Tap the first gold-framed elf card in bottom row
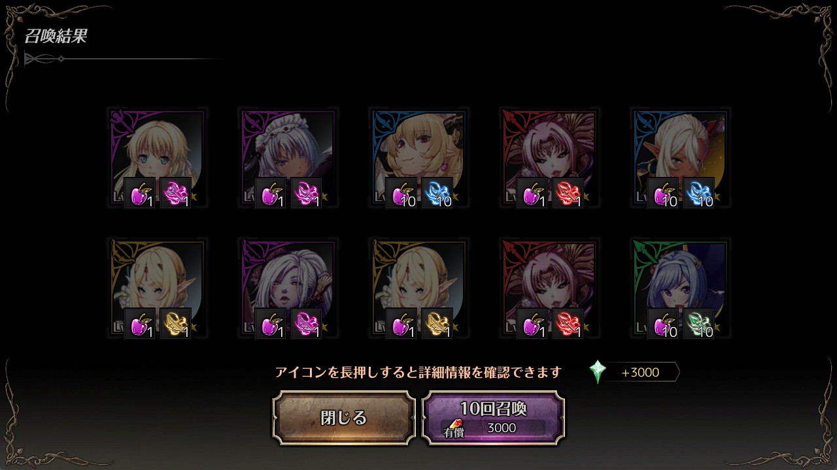837x470 pixels. pyautogui.click(x=157, y=288)
